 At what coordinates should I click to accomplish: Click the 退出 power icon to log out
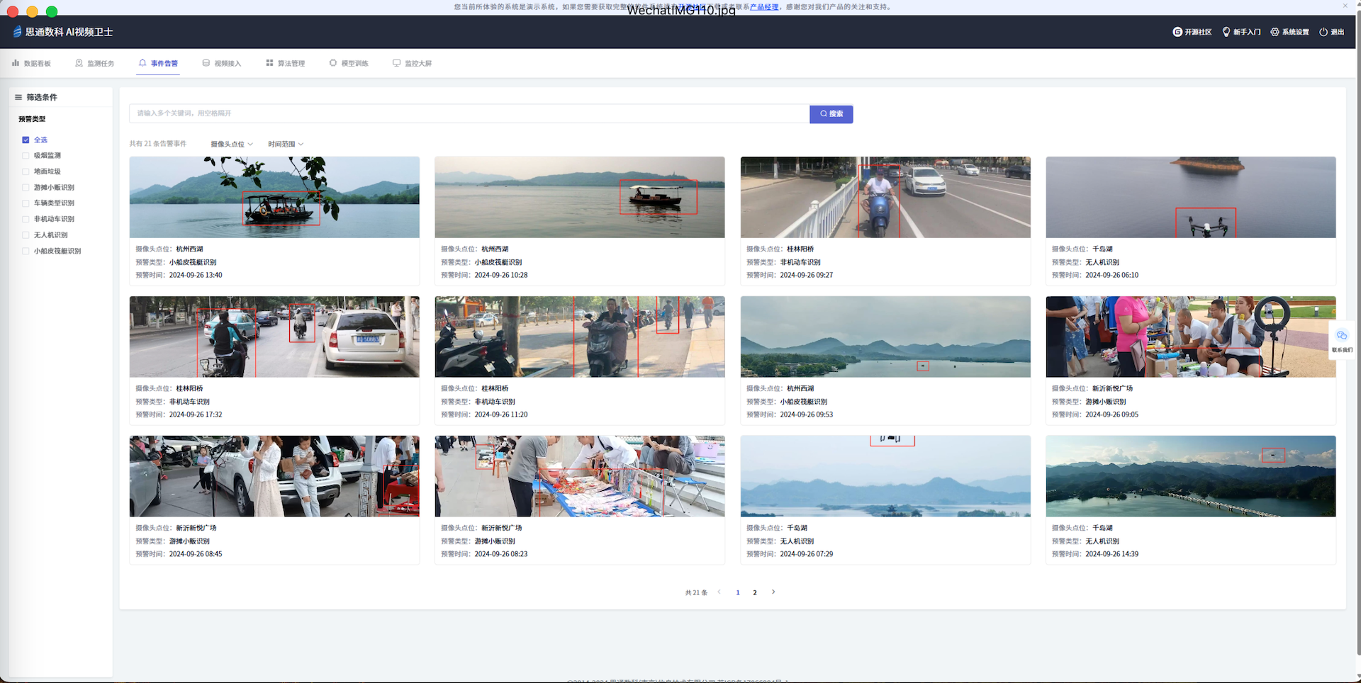1323,32
